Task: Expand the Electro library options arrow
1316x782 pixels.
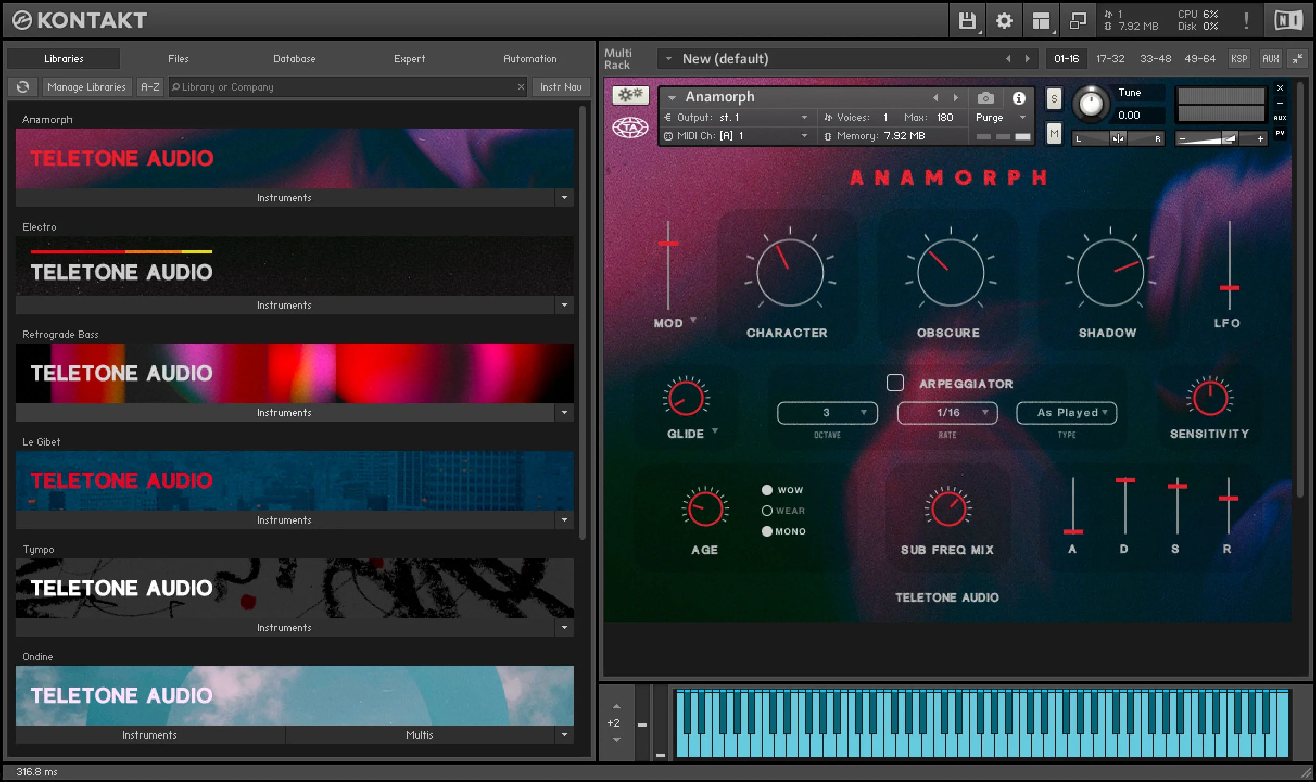Action: (x=564, y=305)
